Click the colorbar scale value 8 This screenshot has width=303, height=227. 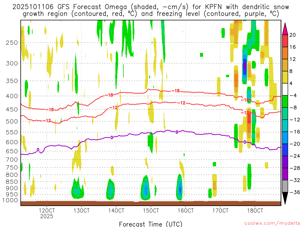pos(291,71)
